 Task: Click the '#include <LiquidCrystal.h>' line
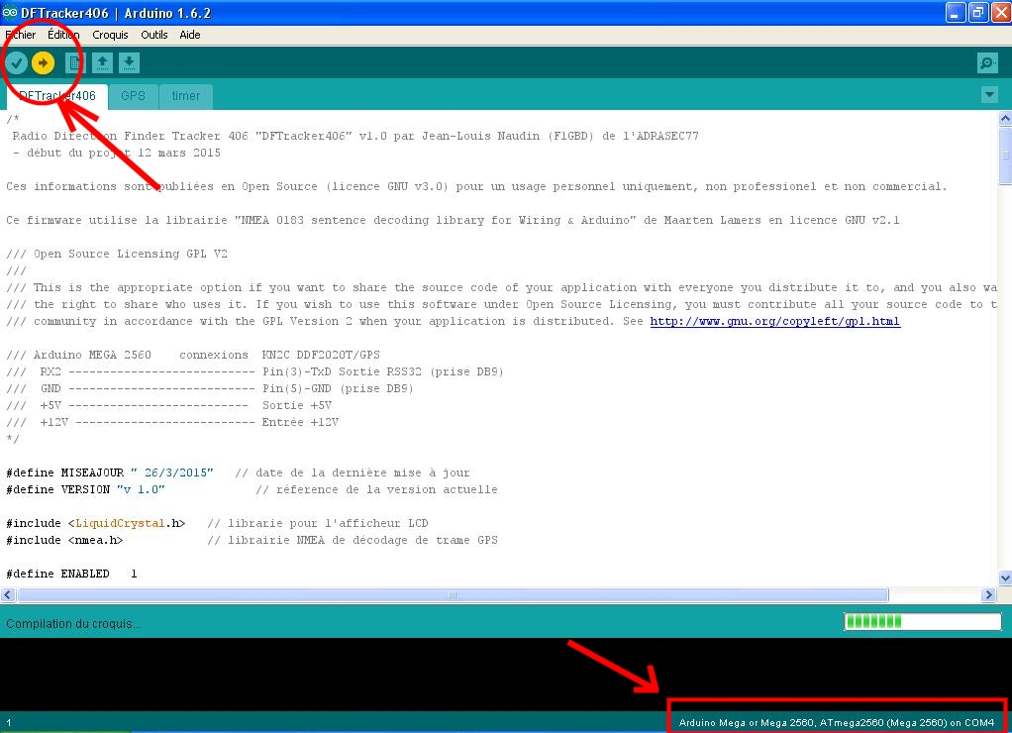(217, 523)
